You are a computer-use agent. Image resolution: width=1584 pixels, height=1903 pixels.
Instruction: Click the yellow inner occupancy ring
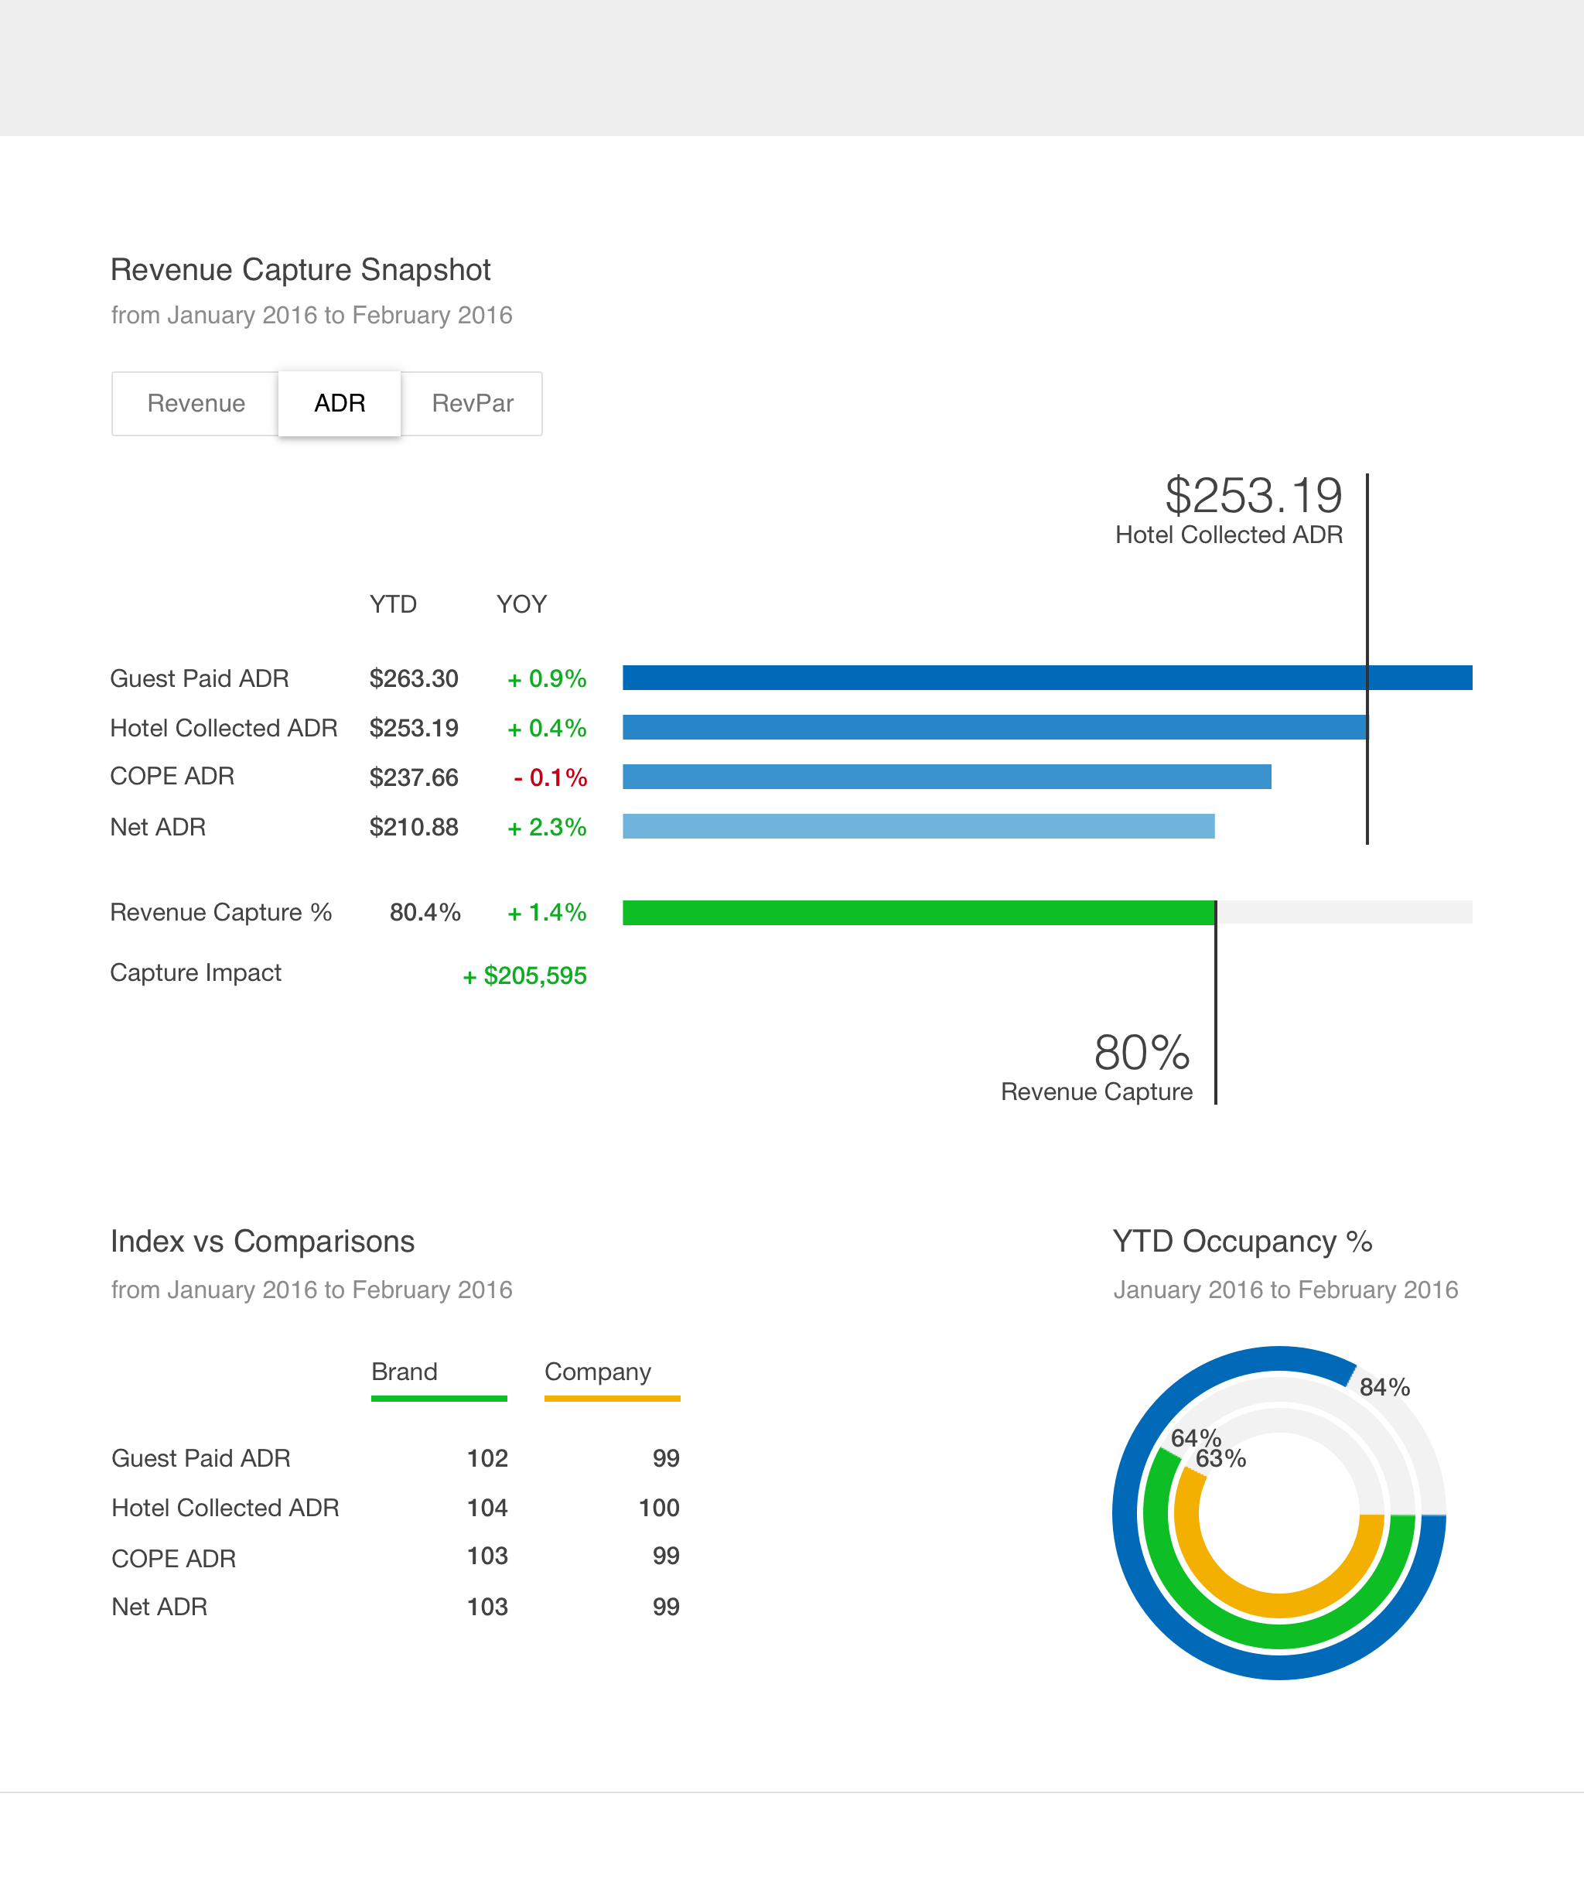tap(1278, 1605)
